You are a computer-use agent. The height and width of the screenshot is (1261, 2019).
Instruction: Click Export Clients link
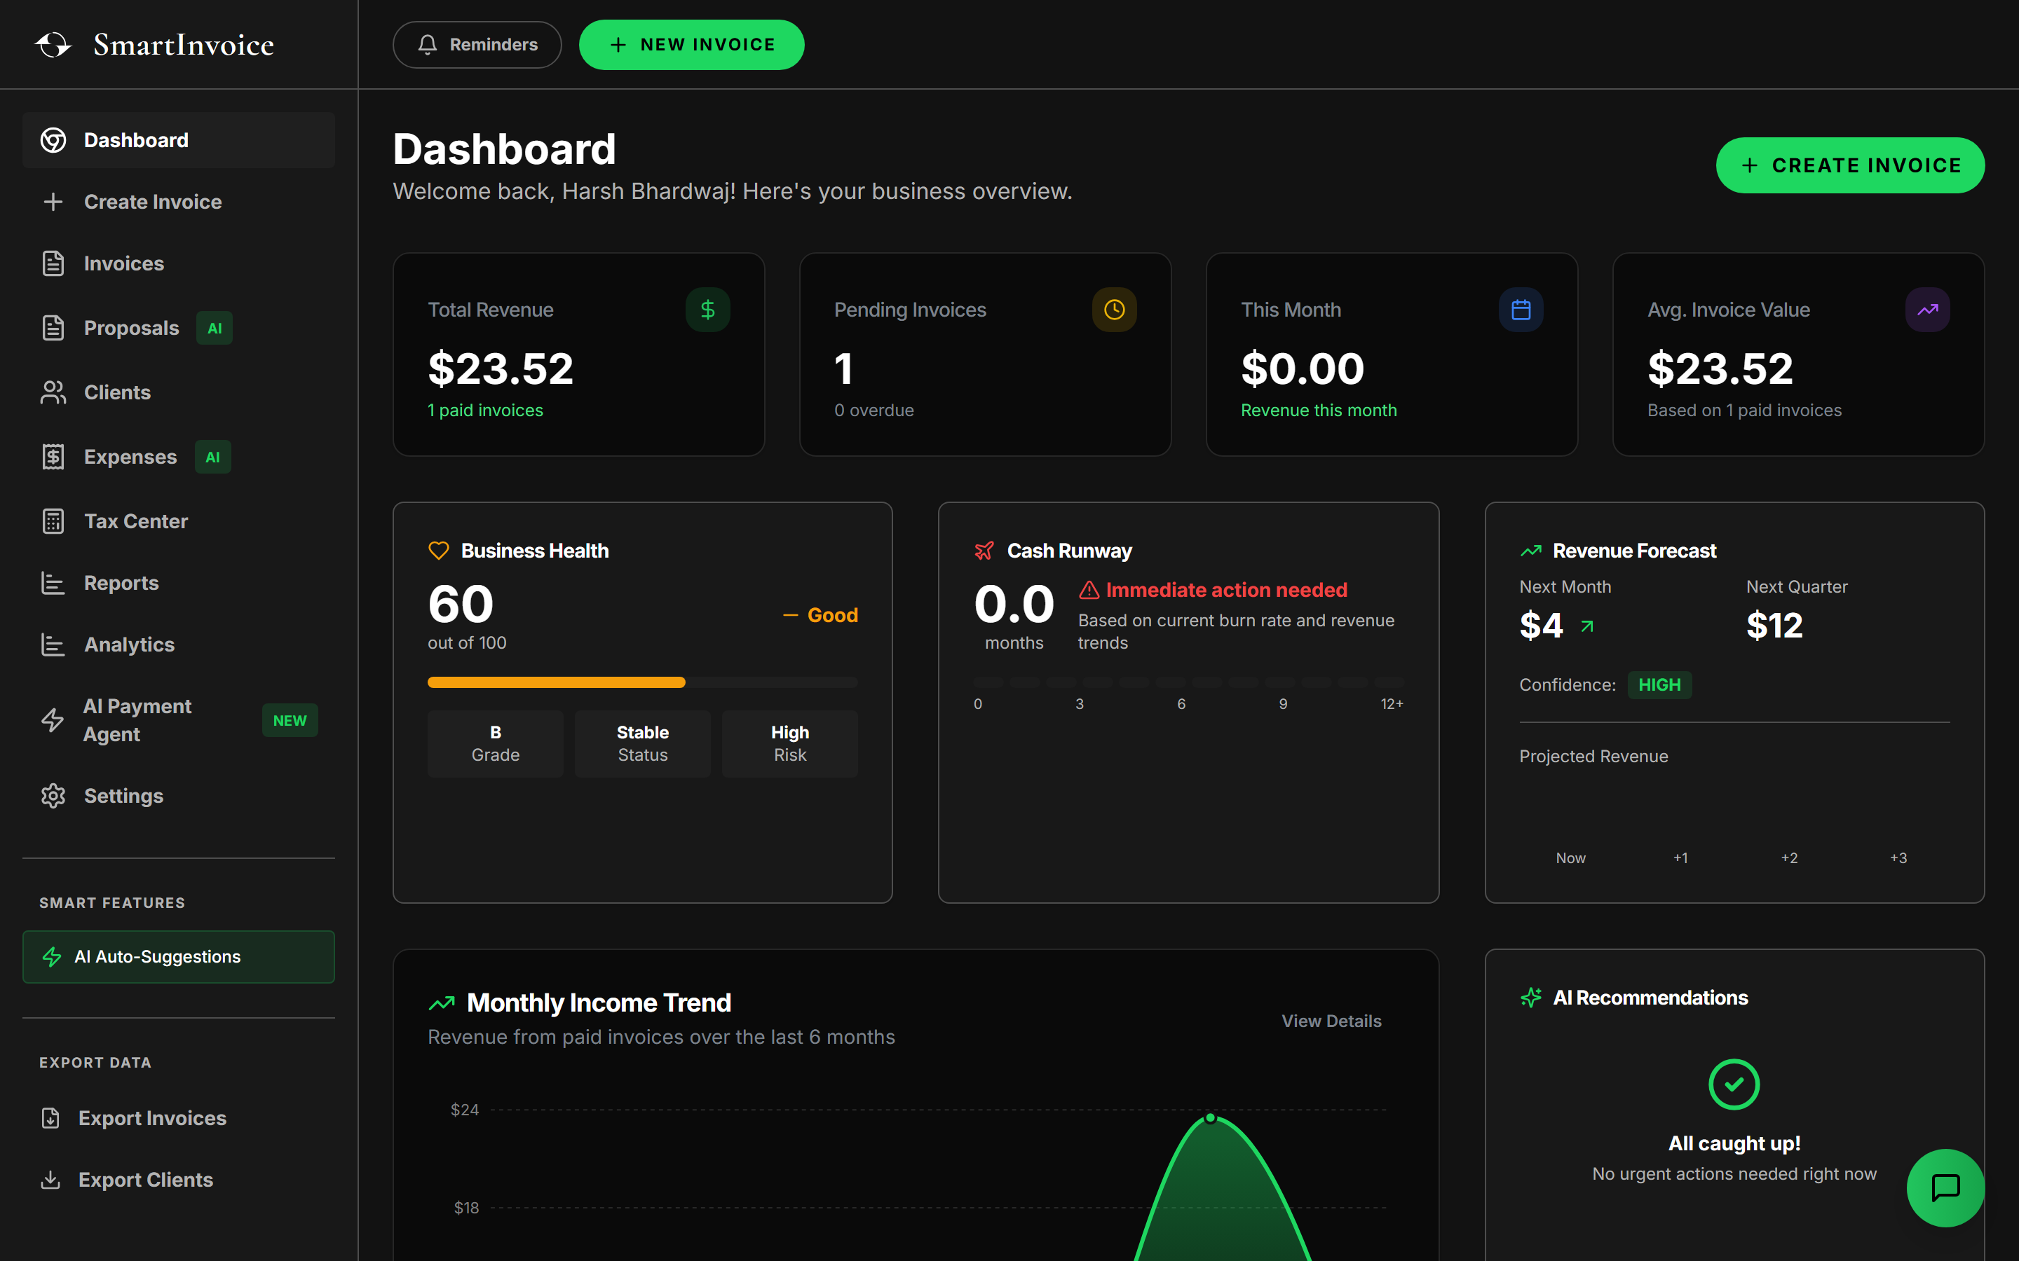point(179,1180)
